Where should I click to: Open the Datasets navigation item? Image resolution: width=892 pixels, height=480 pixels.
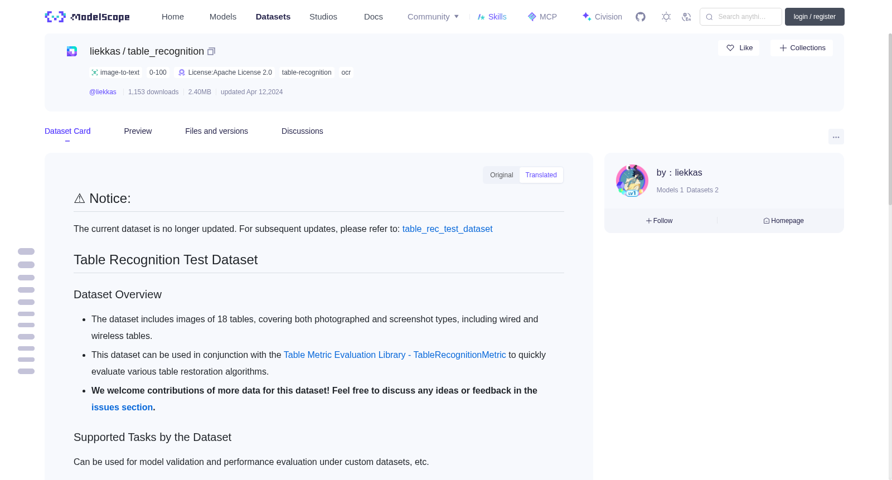(273, 17)
